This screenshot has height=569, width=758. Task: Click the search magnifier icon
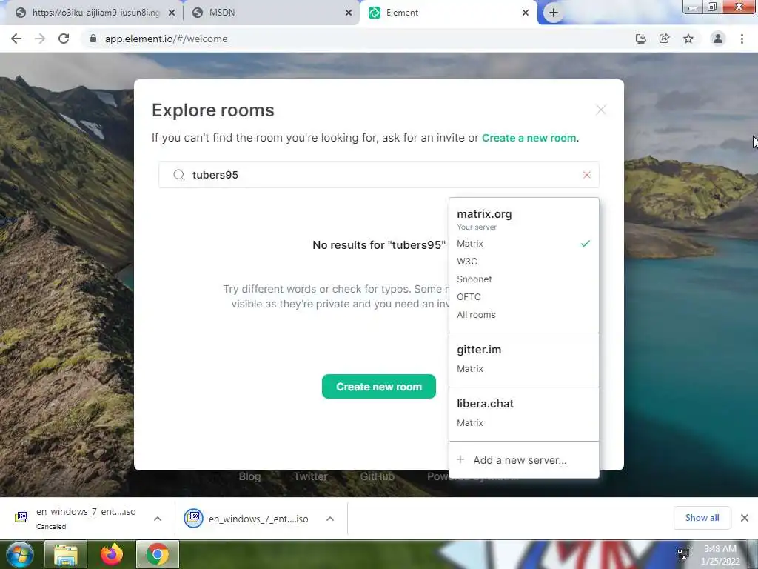(x=179, y=175)
